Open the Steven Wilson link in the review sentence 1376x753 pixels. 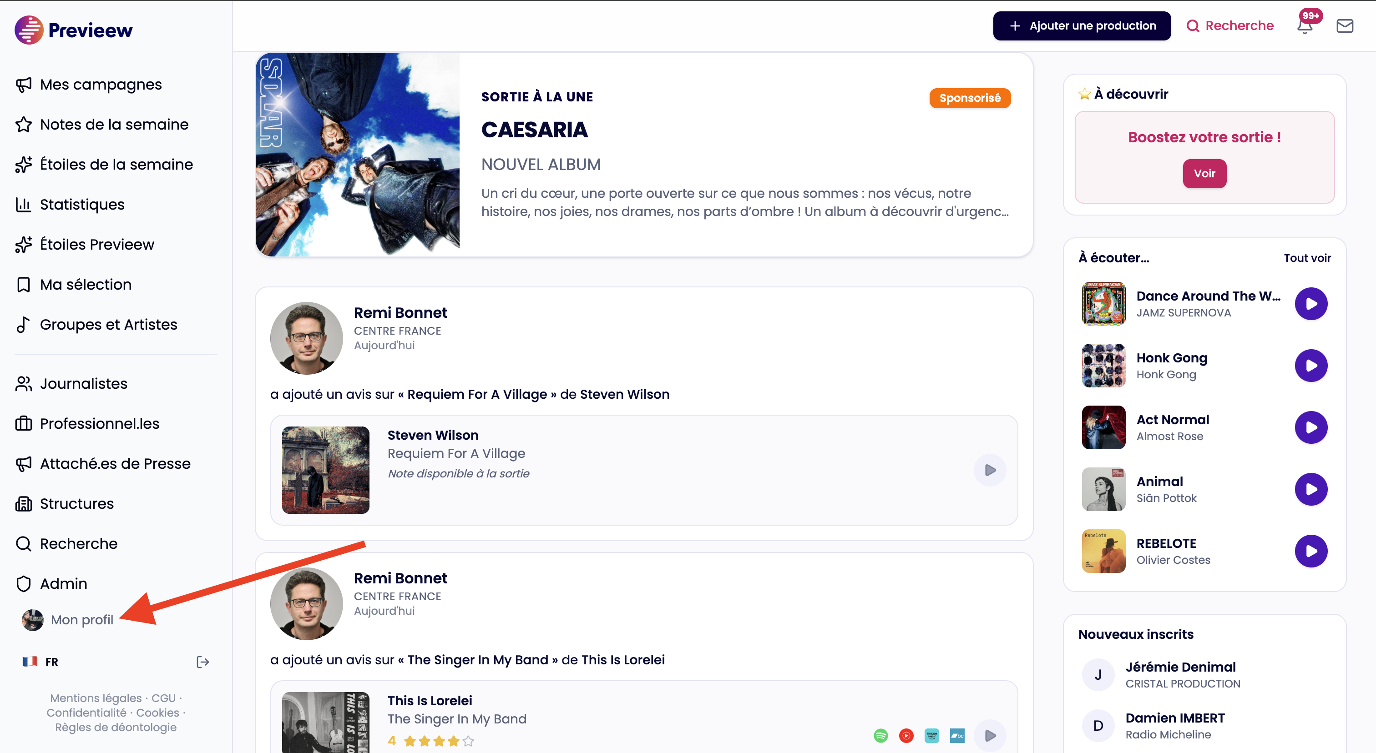pos(624,394)
